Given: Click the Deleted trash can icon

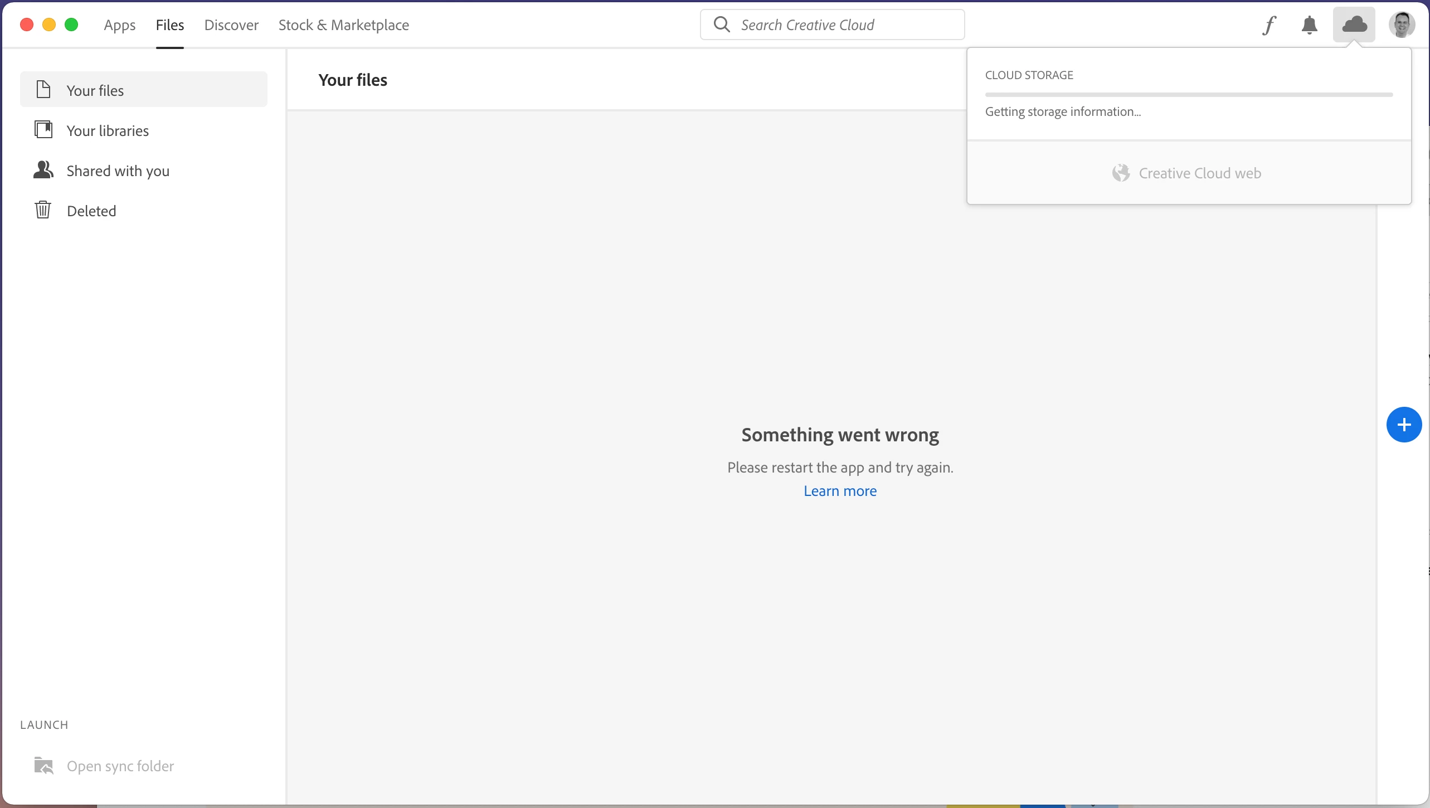Looking at the screenshot, I should point(43,210).
